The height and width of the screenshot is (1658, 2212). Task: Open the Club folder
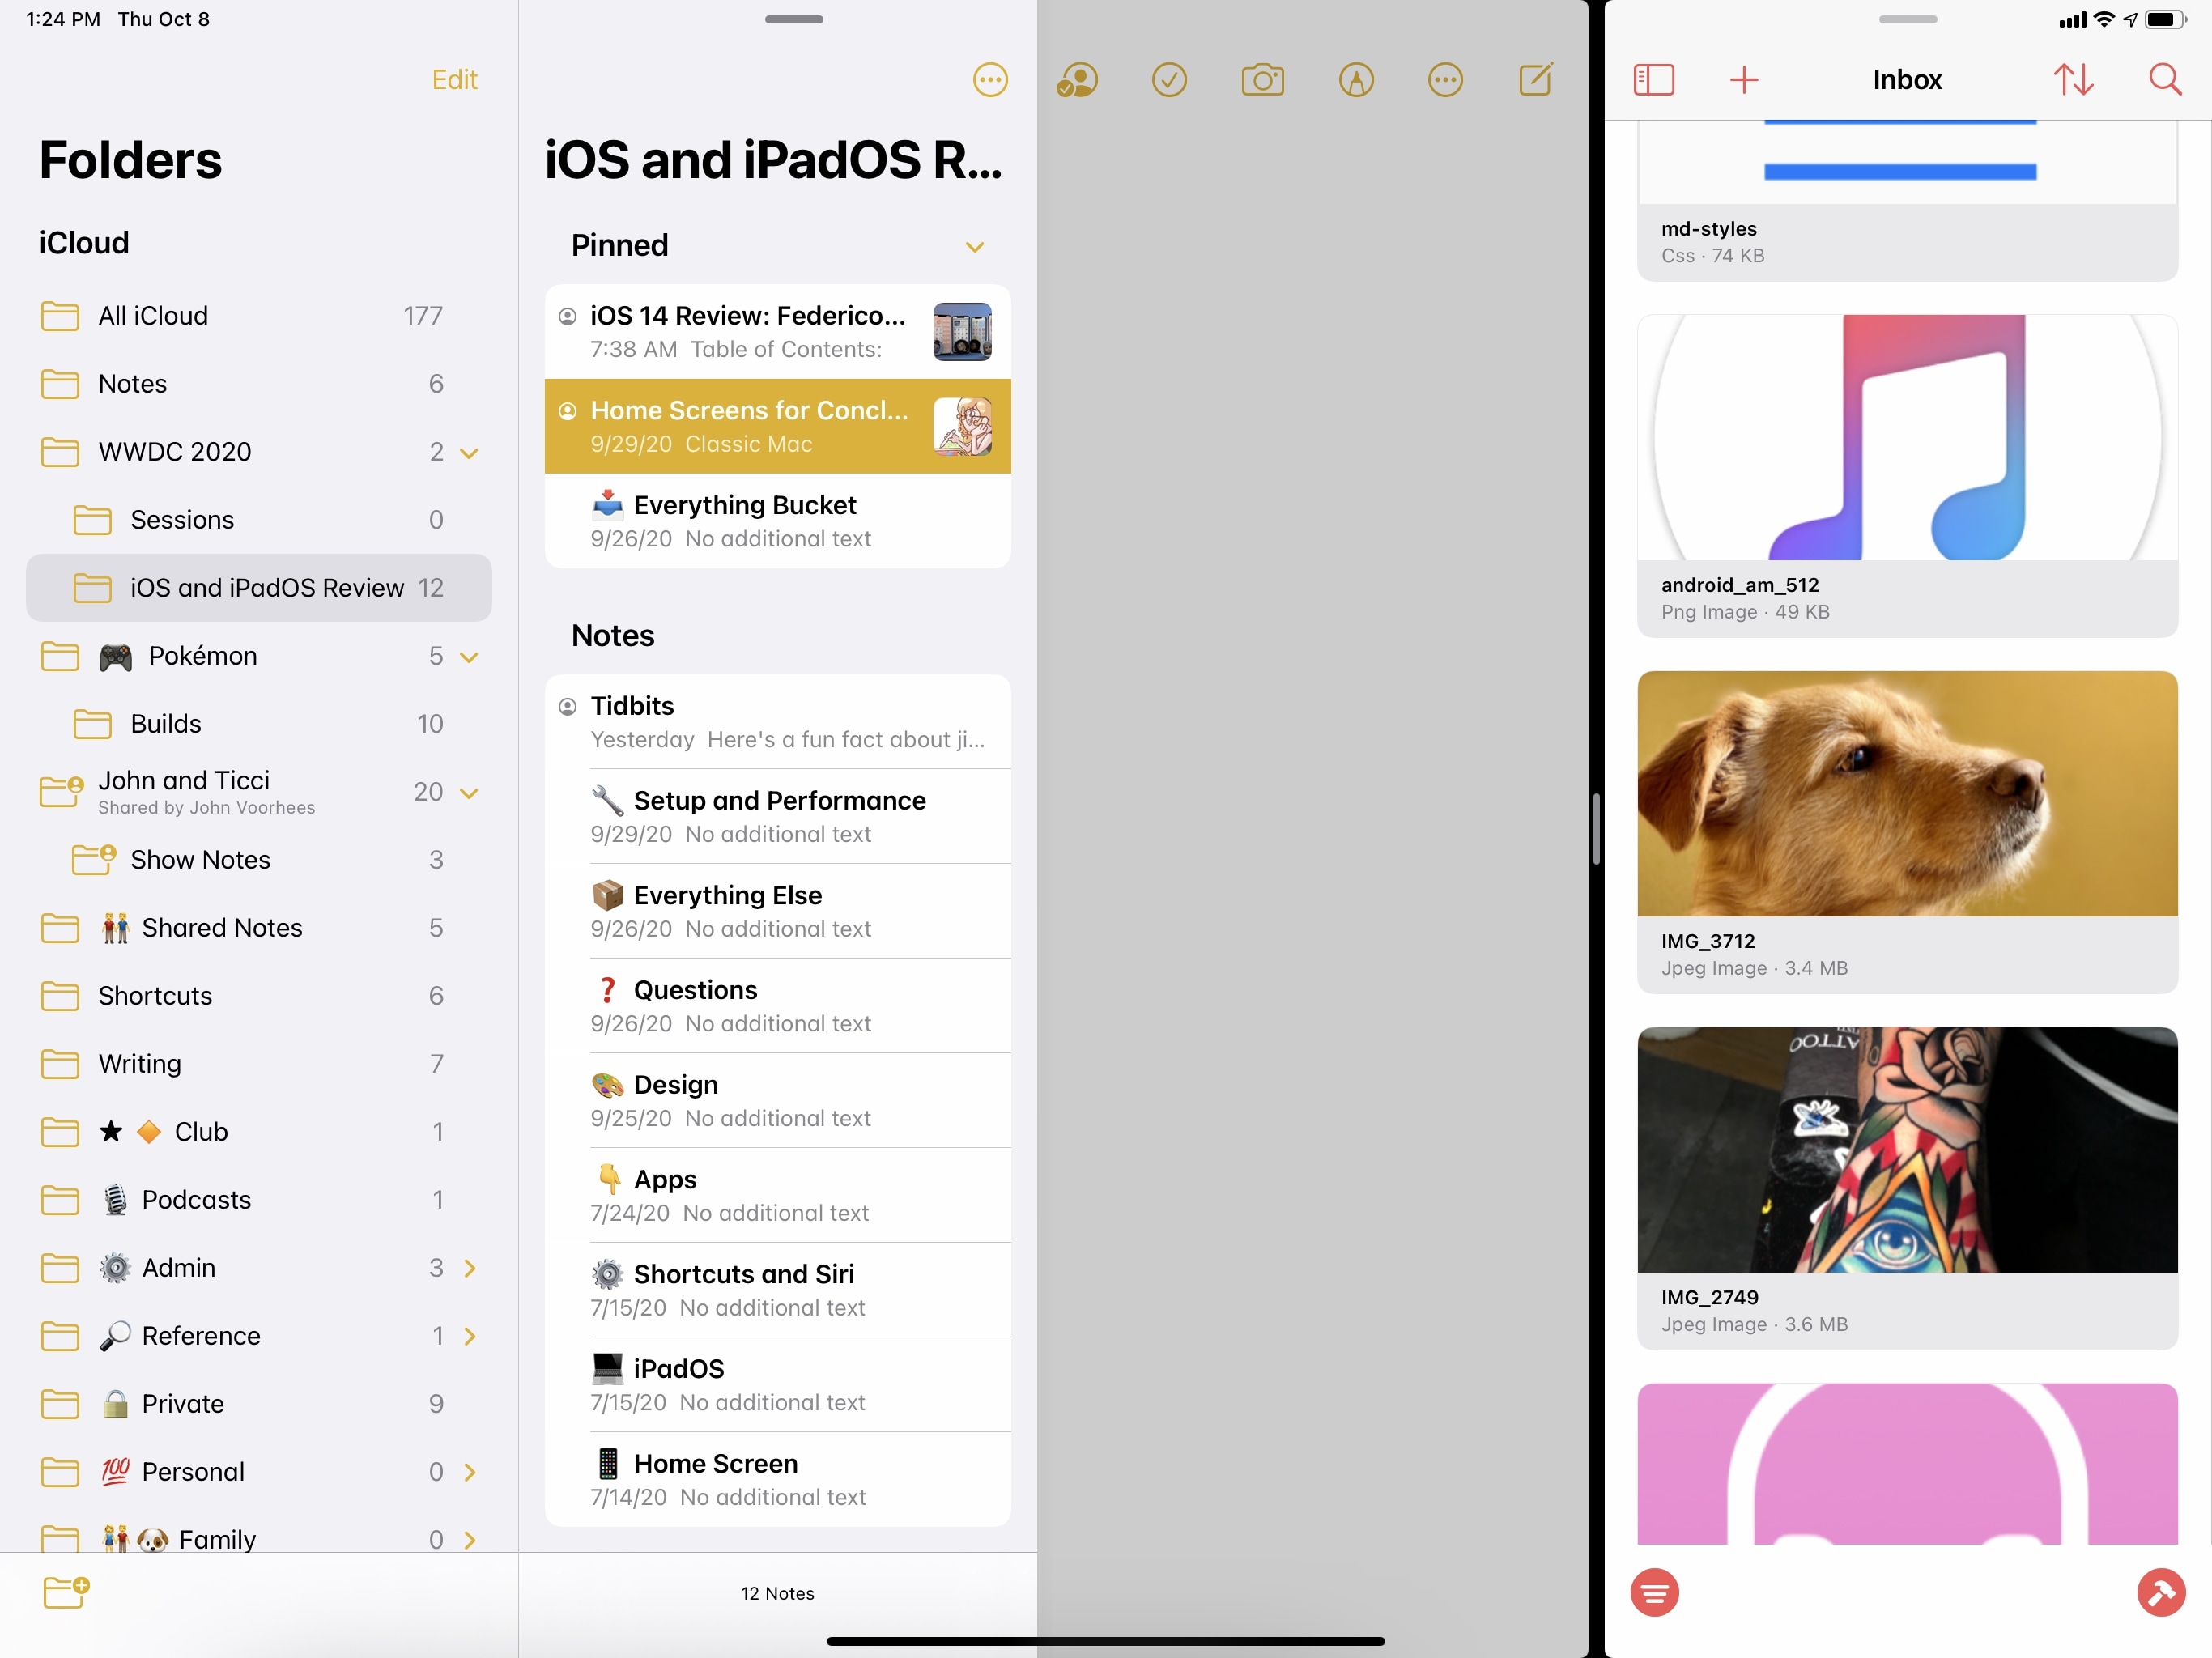pyautogui.click(x=259, y=1132)
